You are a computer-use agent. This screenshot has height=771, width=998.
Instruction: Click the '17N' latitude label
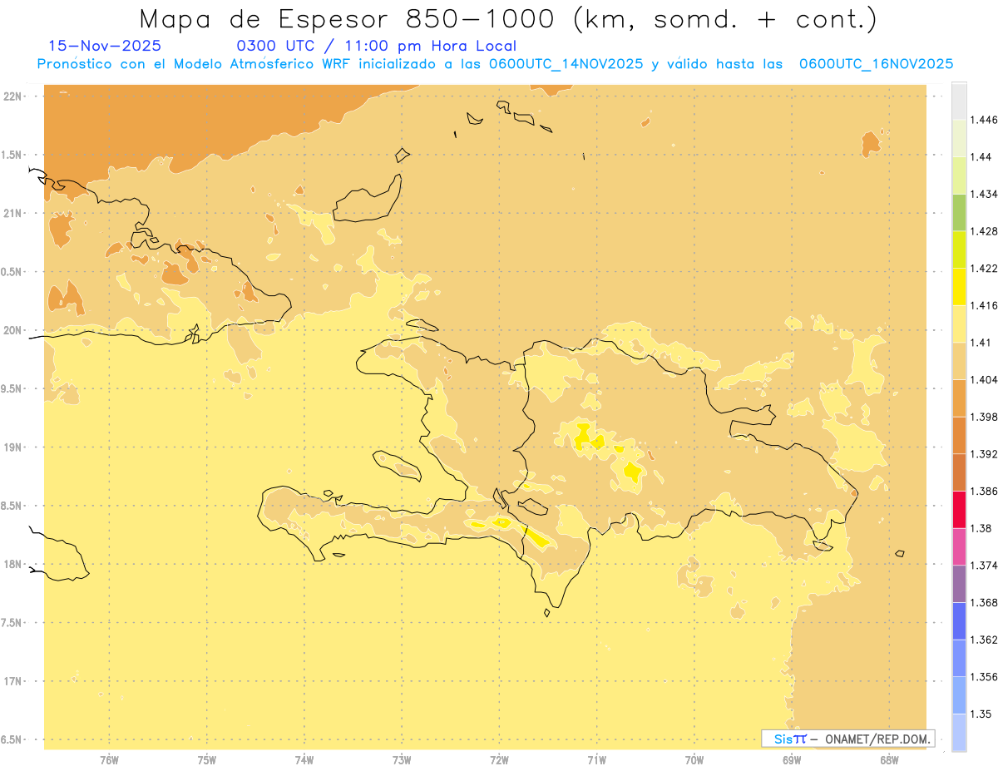pyautogui.click(x=13, y=682)
